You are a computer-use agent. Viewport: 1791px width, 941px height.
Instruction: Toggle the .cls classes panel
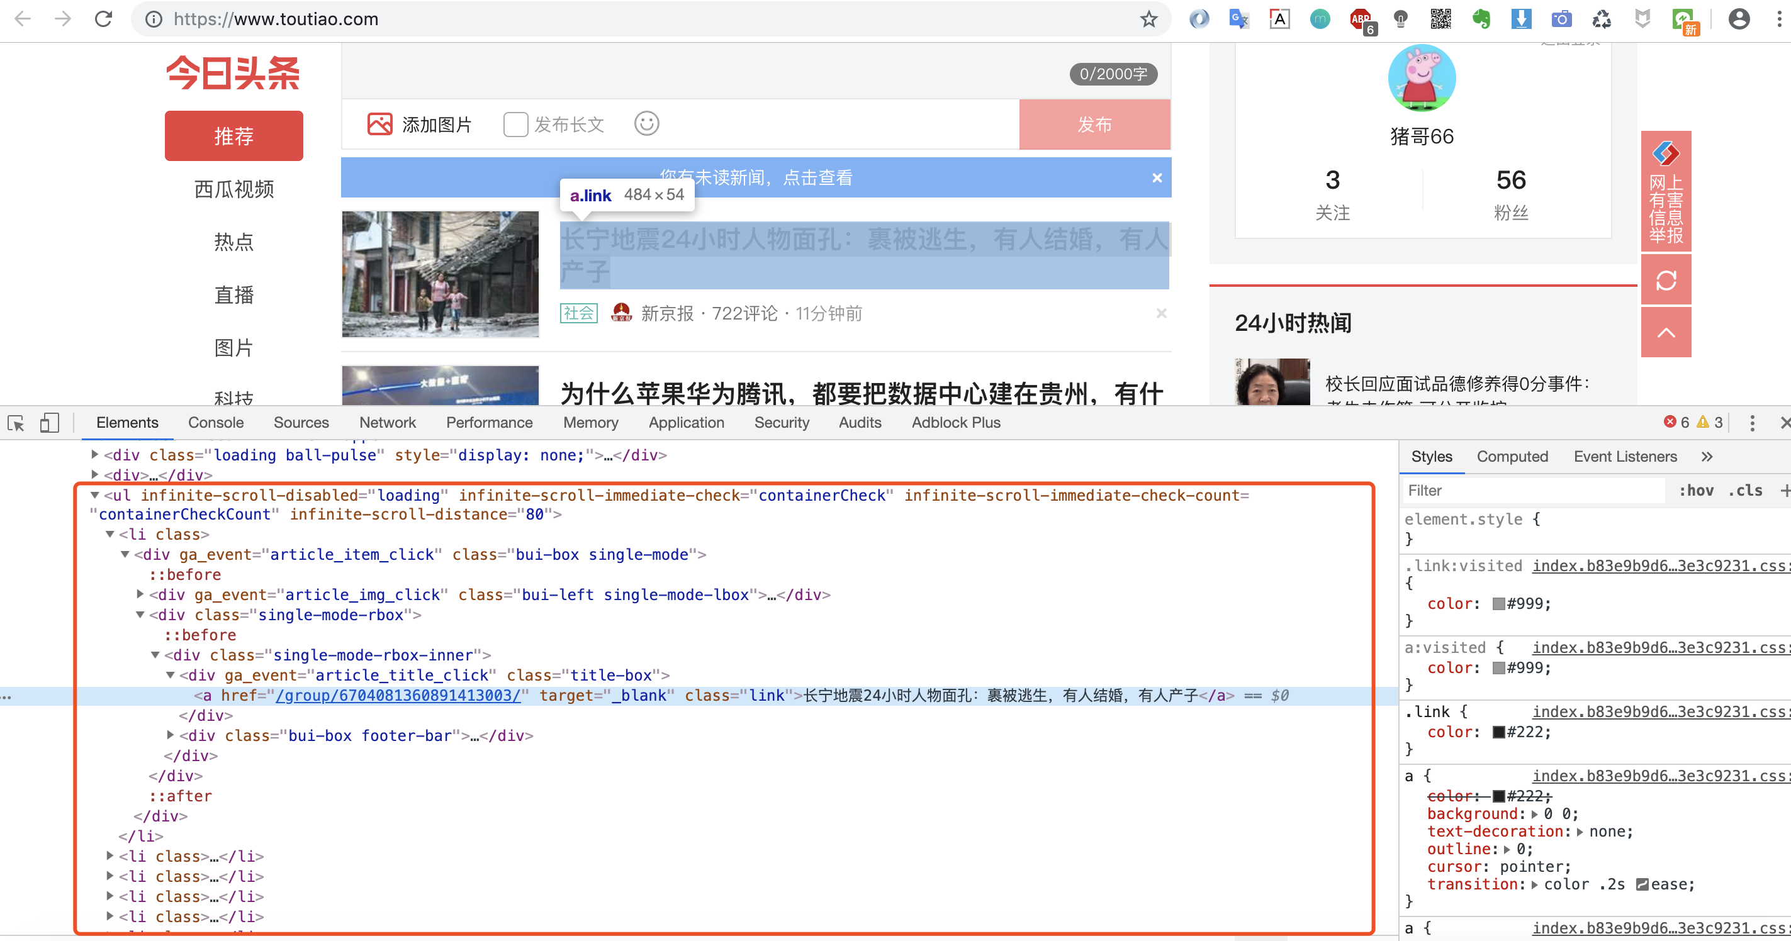click(x=1746, y=490)
